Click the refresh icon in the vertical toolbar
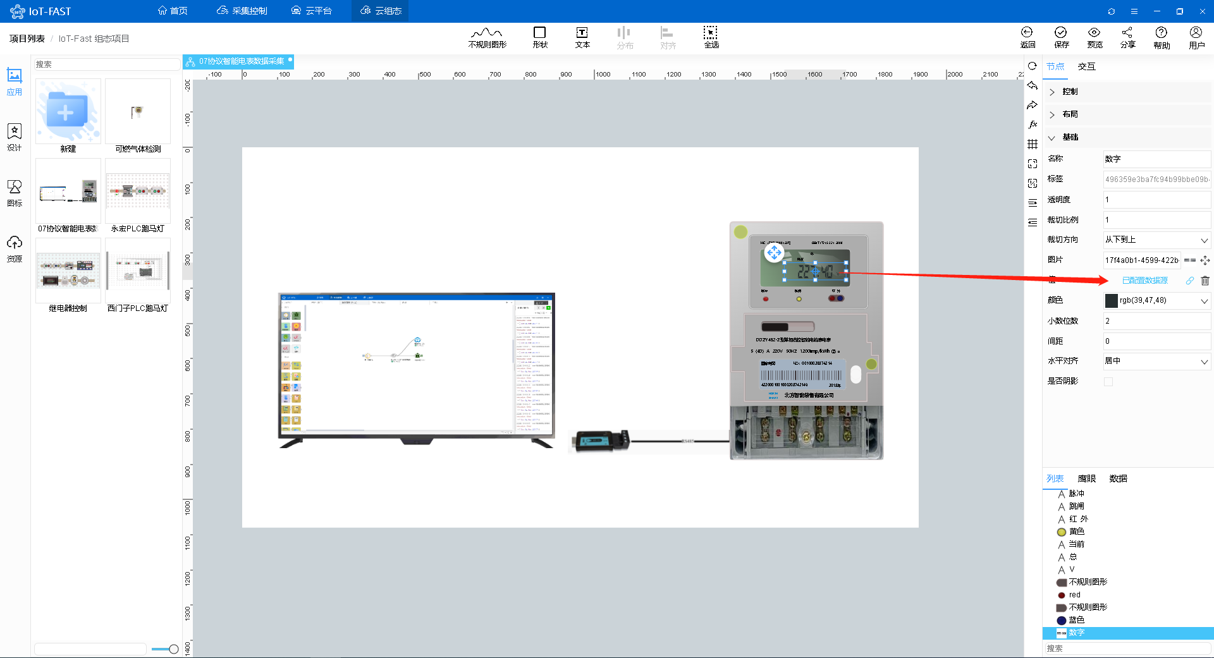The height and width of the screenshot is (658, 1214). click(1033, 66)
